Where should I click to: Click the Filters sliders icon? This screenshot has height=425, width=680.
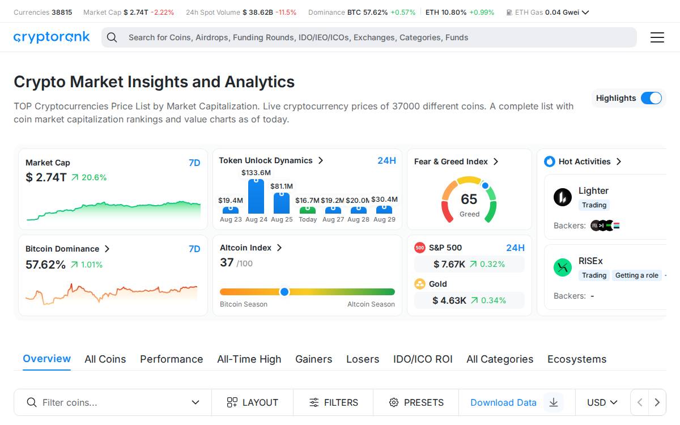click(x=314, y=402)
